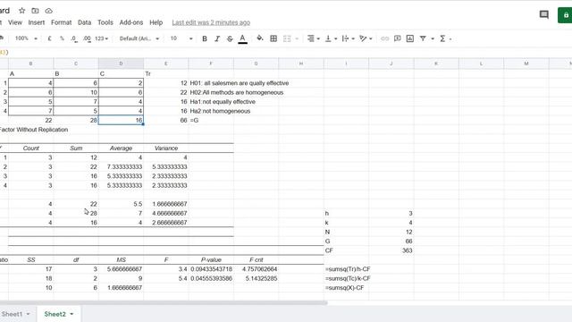Expand the filter views dropdown arrow

pyautogui.click(x=433, y=38)
